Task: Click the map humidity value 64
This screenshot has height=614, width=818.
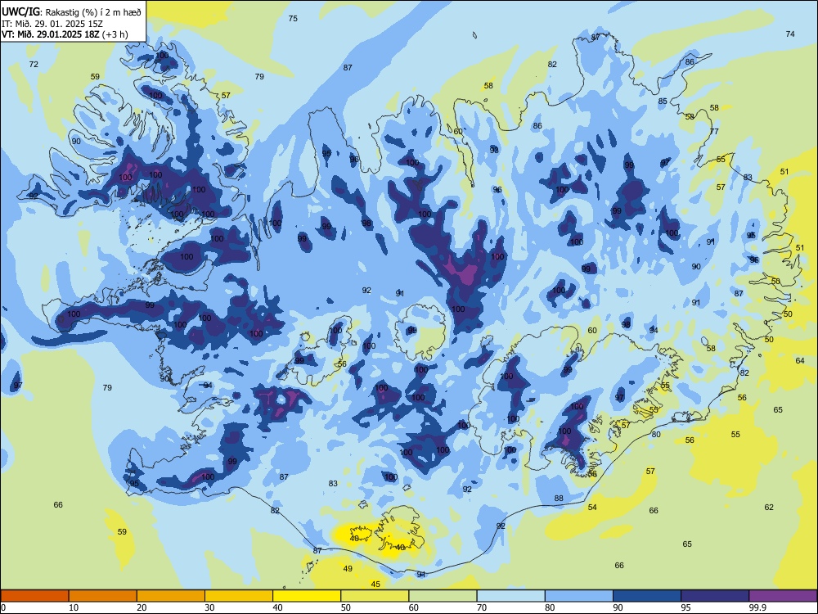Action: 800,360
